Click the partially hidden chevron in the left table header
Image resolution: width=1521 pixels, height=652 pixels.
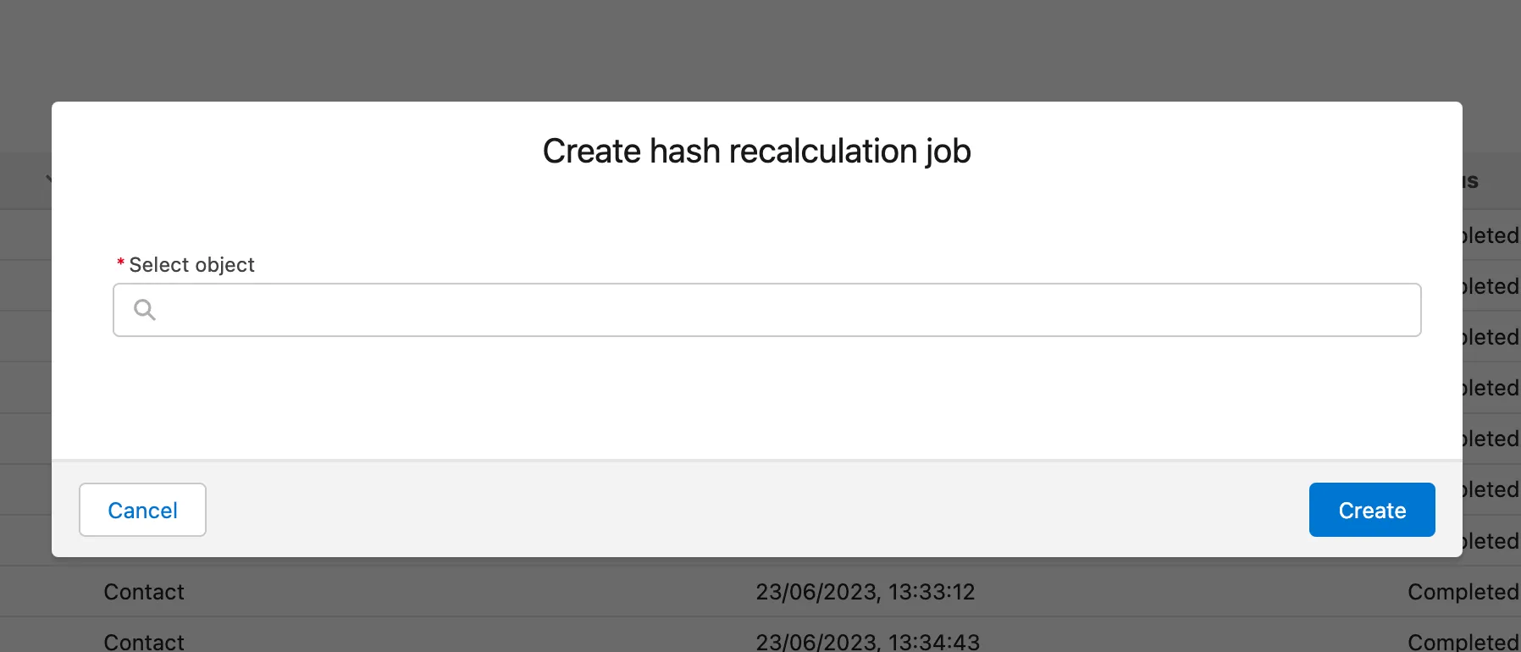[x=48, y=180]
